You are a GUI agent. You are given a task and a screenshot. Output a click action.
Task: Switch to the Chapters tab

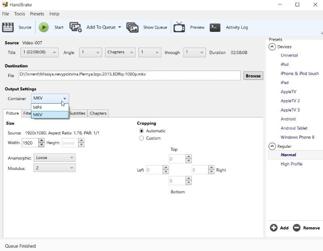[x=98, y=113]
